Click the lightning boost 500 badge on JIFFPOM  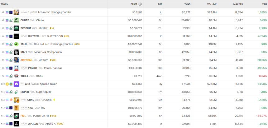click(52, 60)
